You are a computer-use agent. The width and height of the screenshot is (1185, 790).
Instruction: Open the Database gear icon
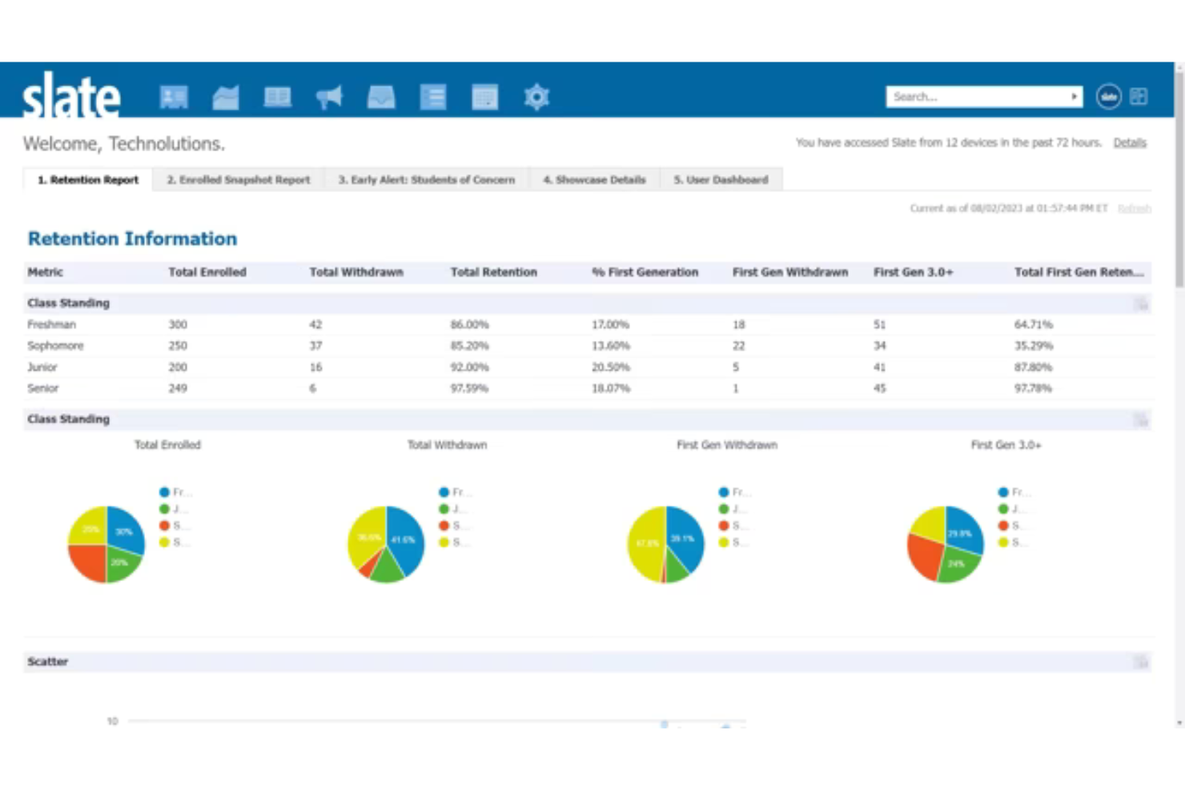(x=536, y=96)
